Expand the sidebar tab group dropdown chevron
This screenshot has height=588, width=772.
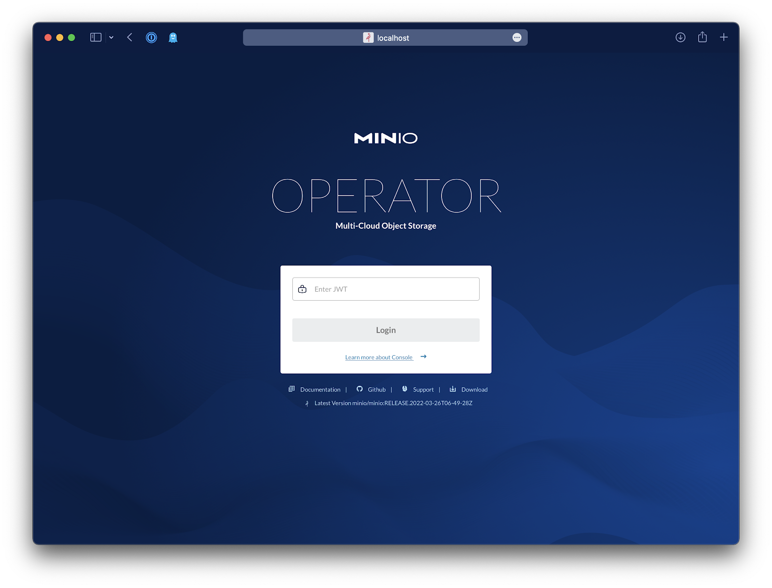click(x=111, y=38)
